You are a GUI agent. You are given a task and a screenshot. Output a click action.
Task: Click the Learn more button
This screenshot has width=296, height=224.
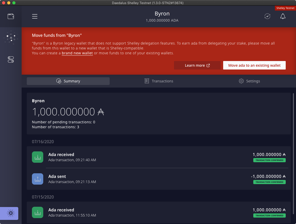pyautogui.click(x=197, y=65)
